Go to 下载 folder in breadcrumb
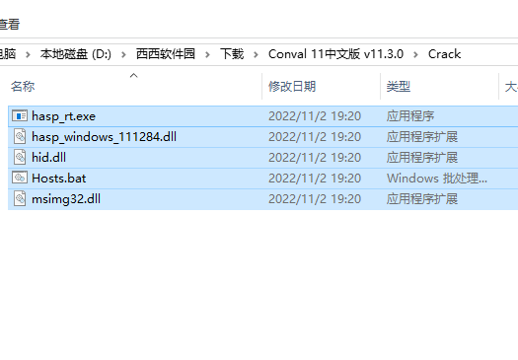The height and width of the screenshot is (360, 518). (x=232, y=54)
